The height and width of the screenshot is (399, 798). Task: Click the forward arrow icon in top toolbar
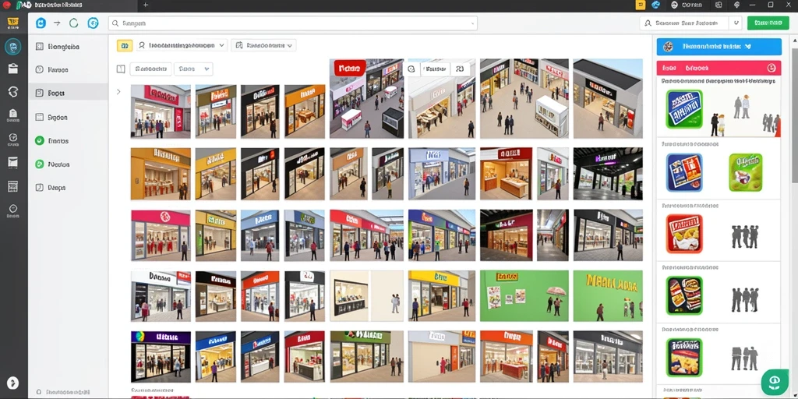point(57,23)
